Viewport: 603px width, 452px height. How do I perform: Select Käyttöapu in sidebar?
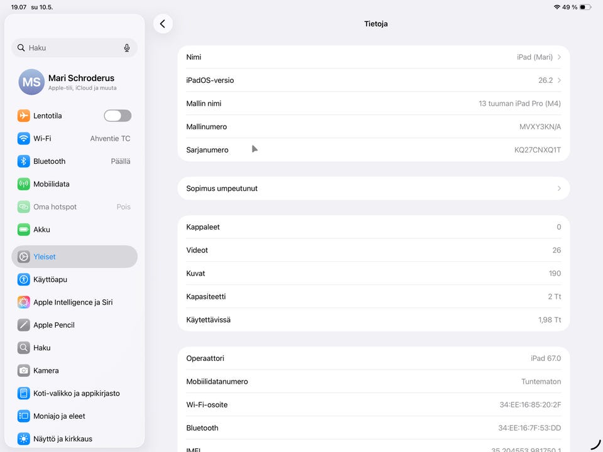75,279
